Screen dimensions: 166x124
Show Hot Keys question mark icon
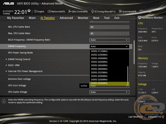pyautogui.click(x=141, y=11)
